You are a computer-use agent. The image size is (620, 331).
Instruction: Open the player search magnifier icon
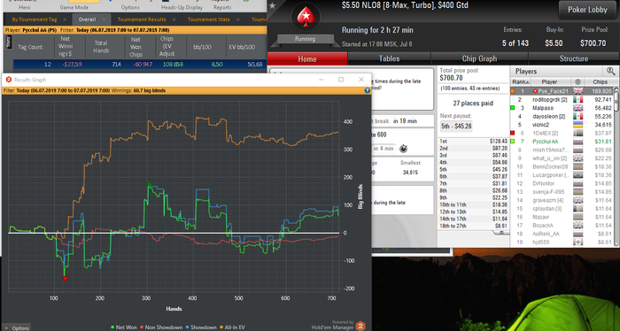pos(610,71)
